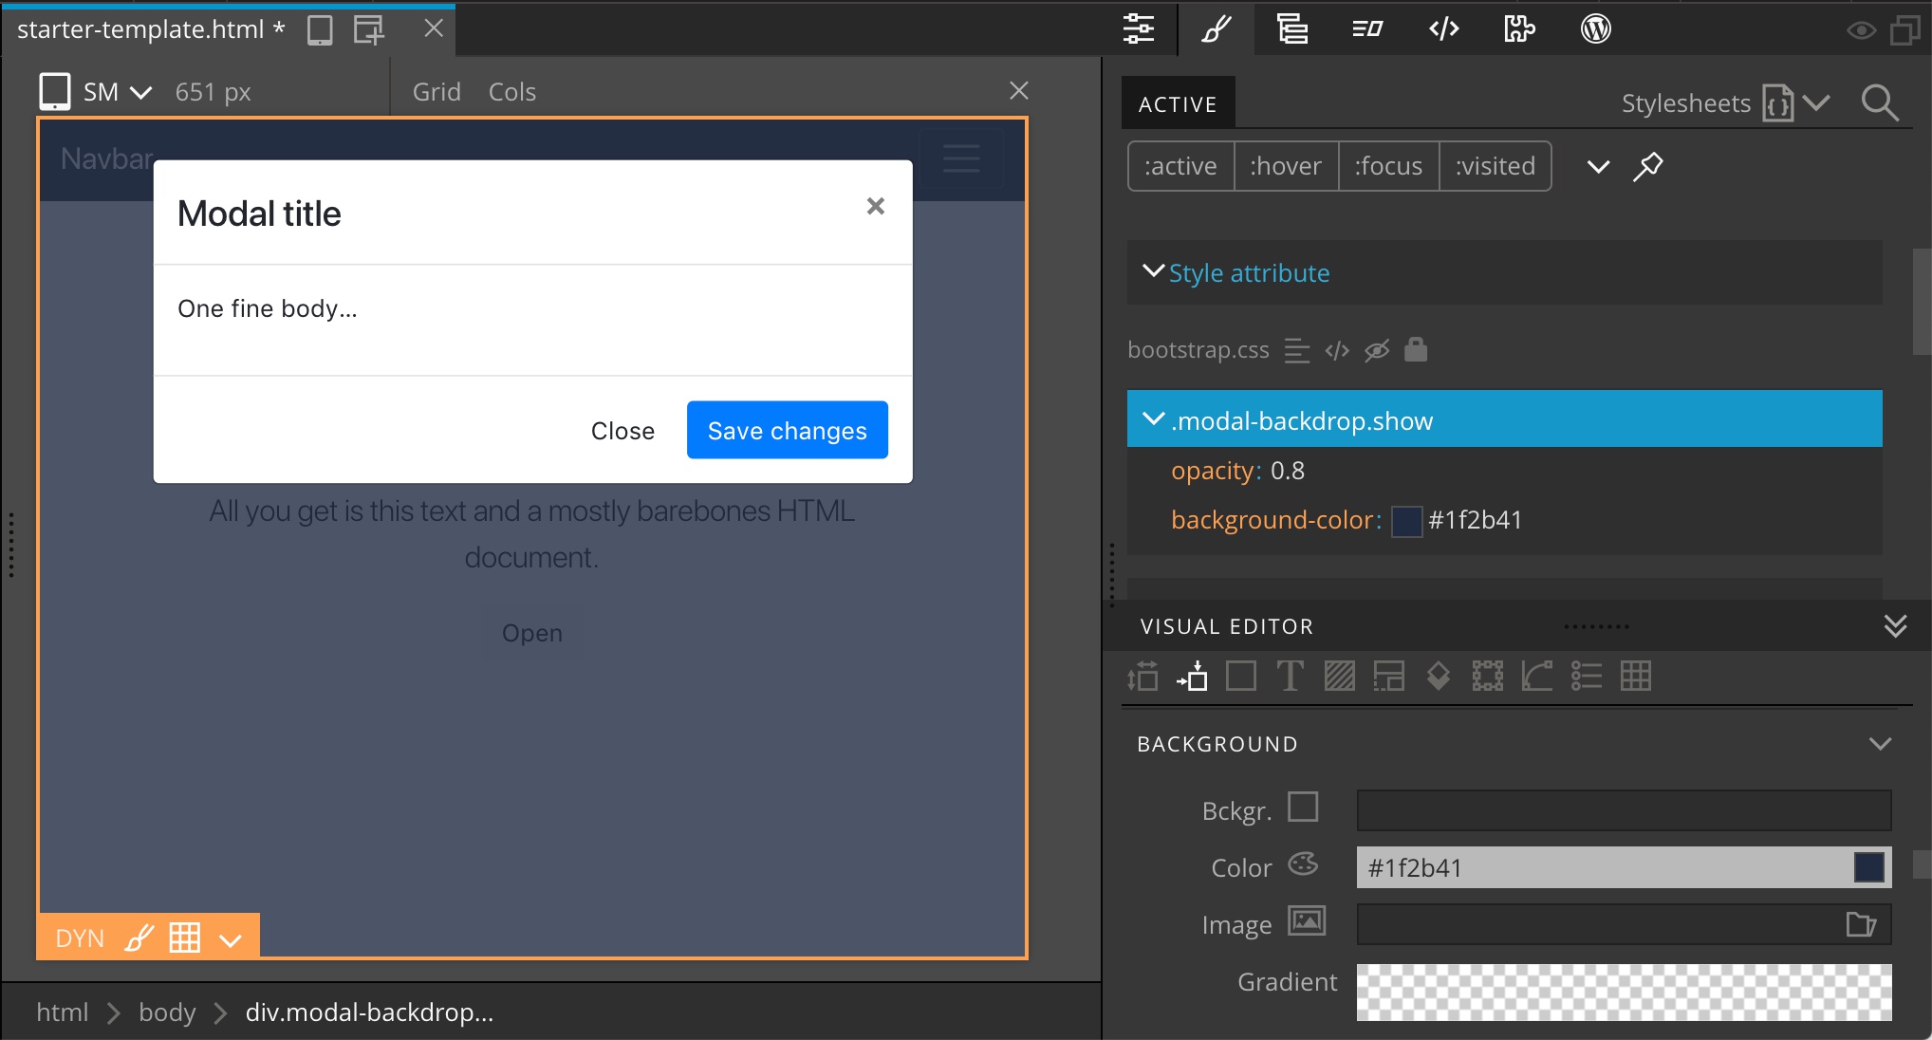Select div.modal-backdrop in breadcrumb
This screenshot has height=1040, width=1932.
click(369, 1012)
